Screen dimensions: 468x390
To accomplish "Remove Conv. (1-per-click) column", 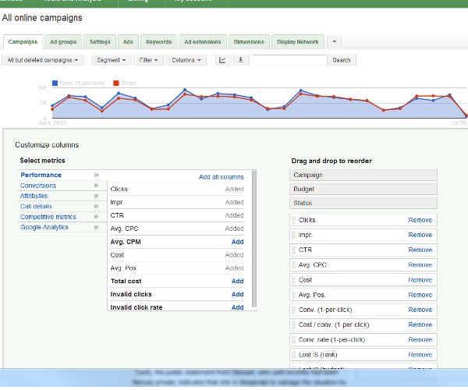I will coord(420,310).
